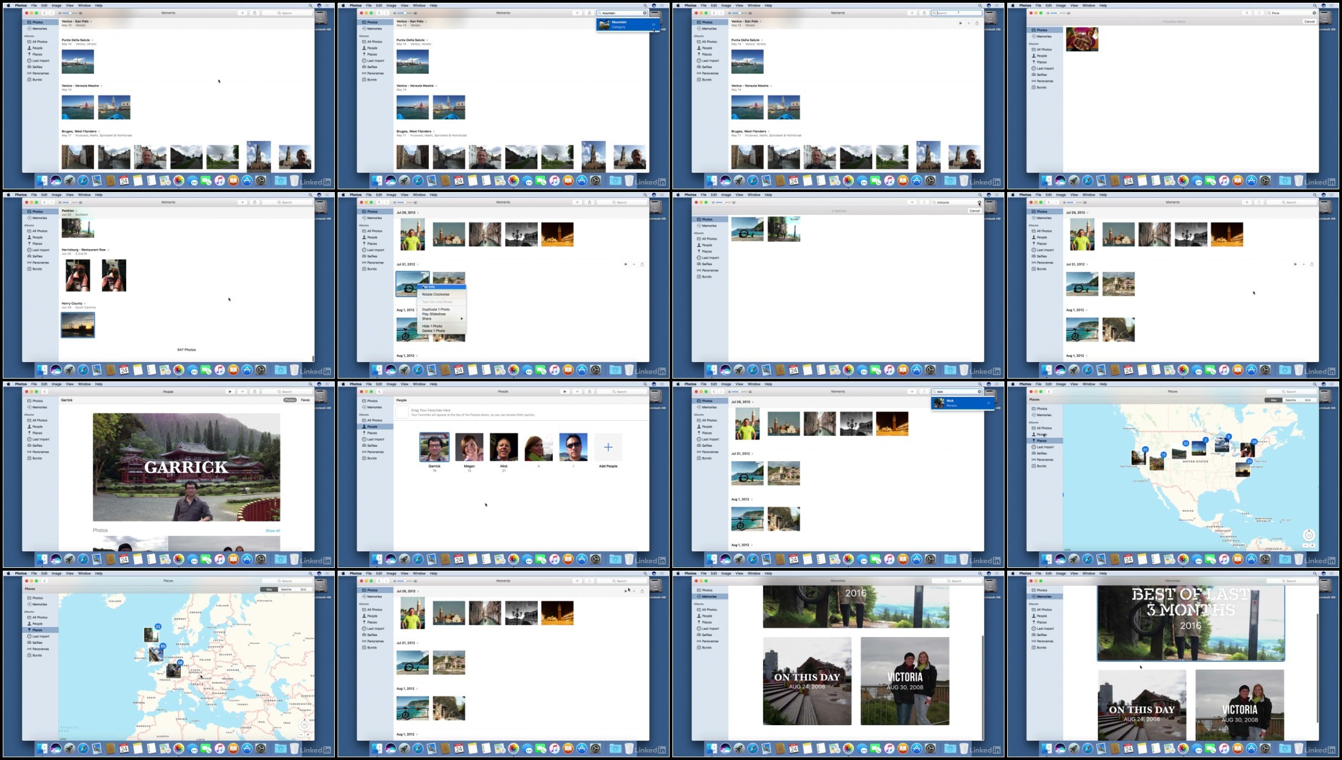Open the 3D compass on United States map
Image resolution: width=1342 pixels, height=760 pixels.
pos(1308,535)
